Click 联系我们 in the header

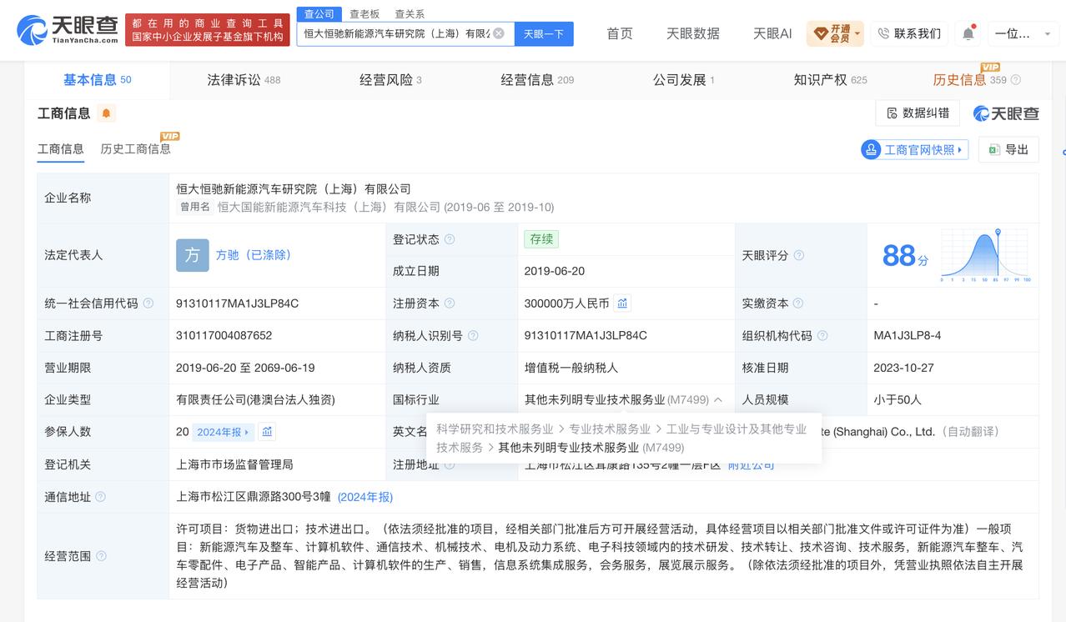point(909,33)
